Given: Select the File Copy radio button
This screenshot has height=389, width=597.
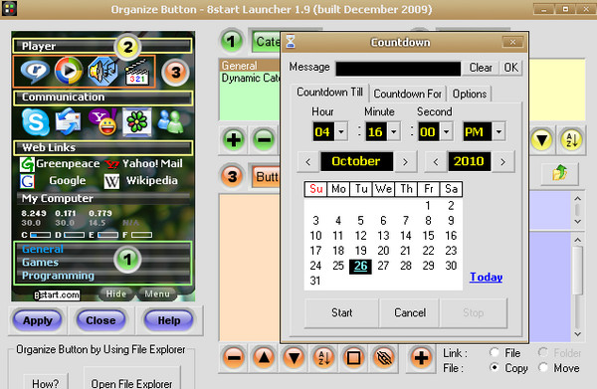Looking at the screenshot, I should pyautogui.click(x=495, y=368).
